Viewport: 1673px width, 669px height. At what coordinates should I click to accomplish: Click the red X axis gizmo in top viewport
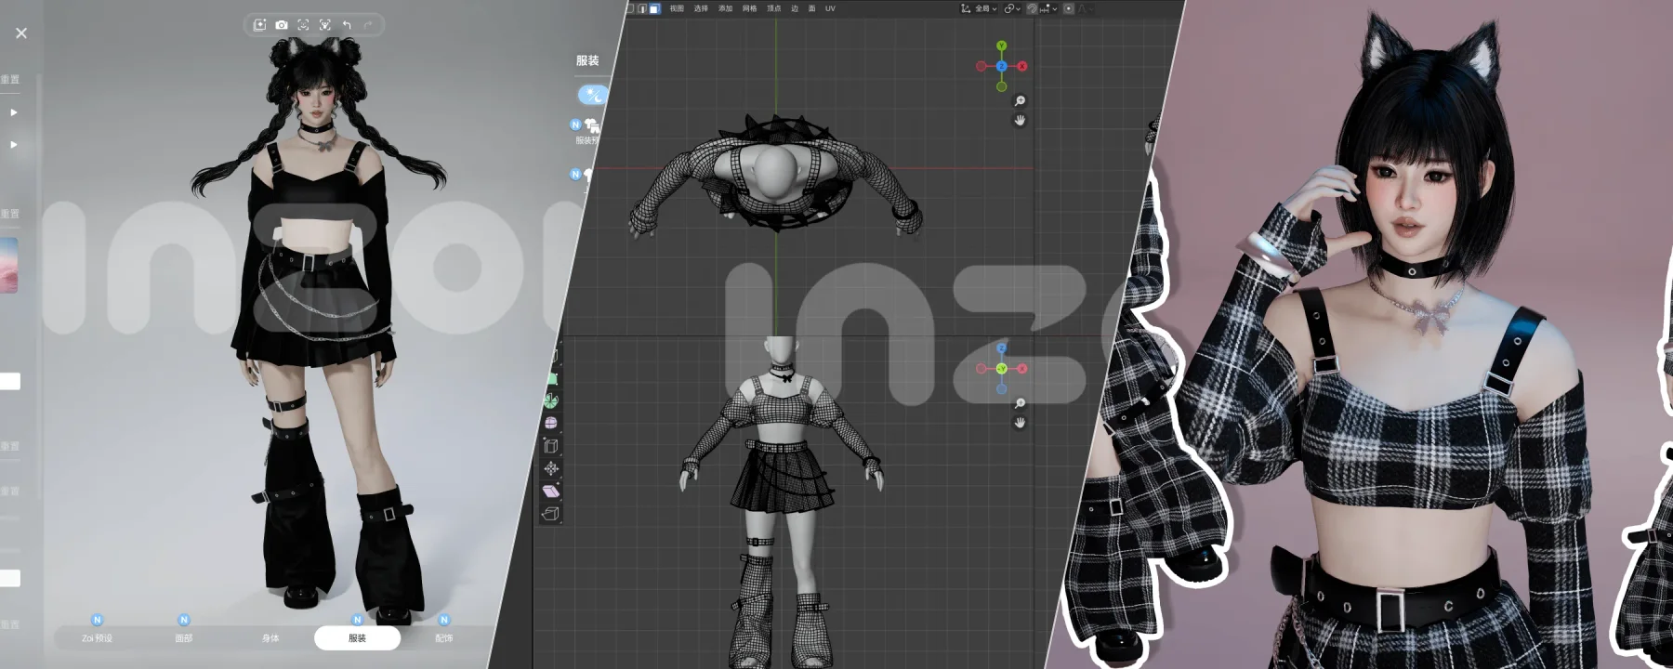pos(1022,66)
